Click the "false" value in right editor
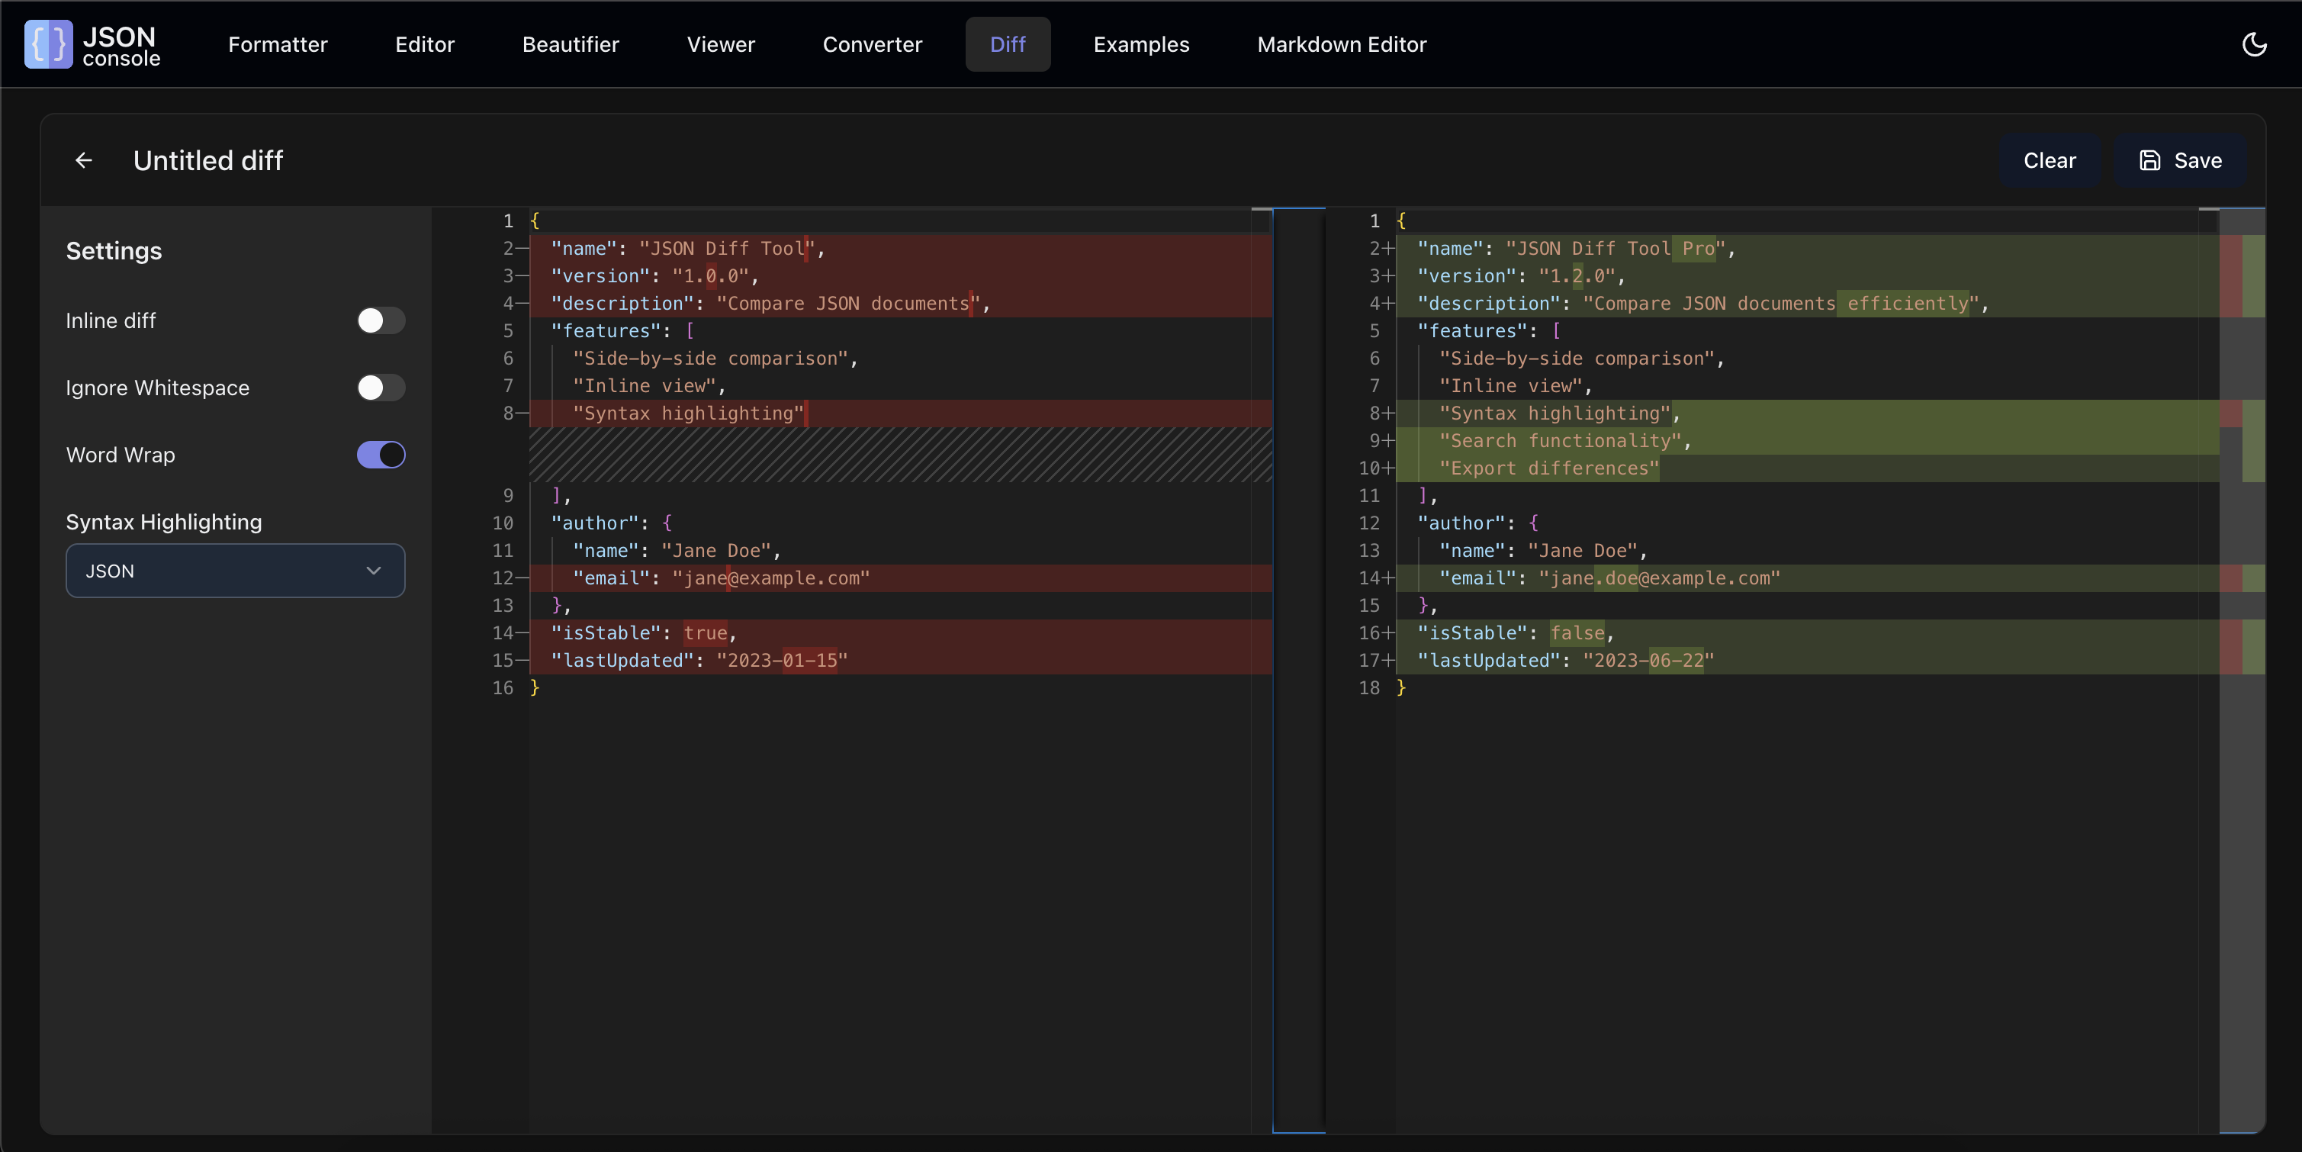Viewport: 2302px width, 1152px height. point(1577,632)
